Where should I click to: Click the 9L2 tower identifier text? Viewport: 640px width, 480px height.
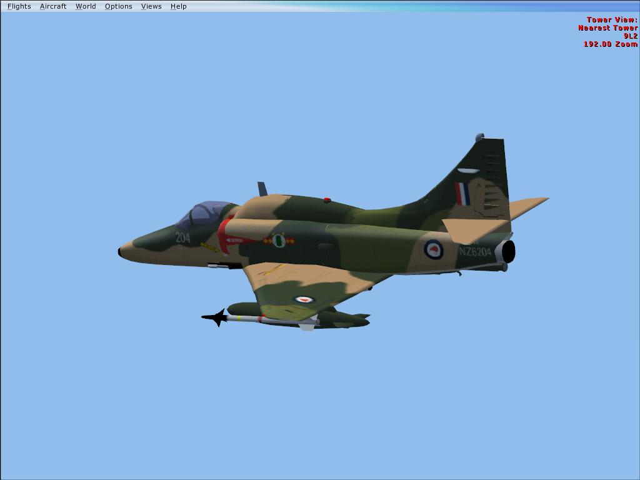coord(630,36)
